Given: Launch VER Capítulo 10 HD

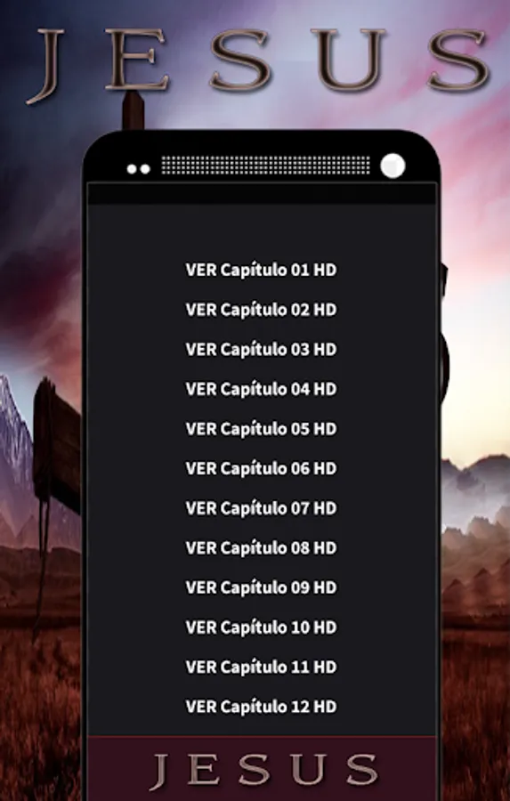Looking at the screenshot, I should pos(261,627).
